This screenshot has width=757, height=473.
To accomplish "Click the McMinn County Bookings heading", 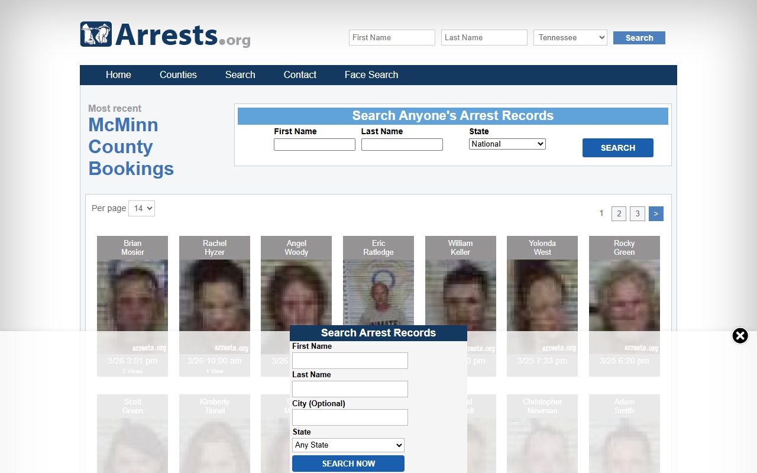I will click(x=131, y=147).
